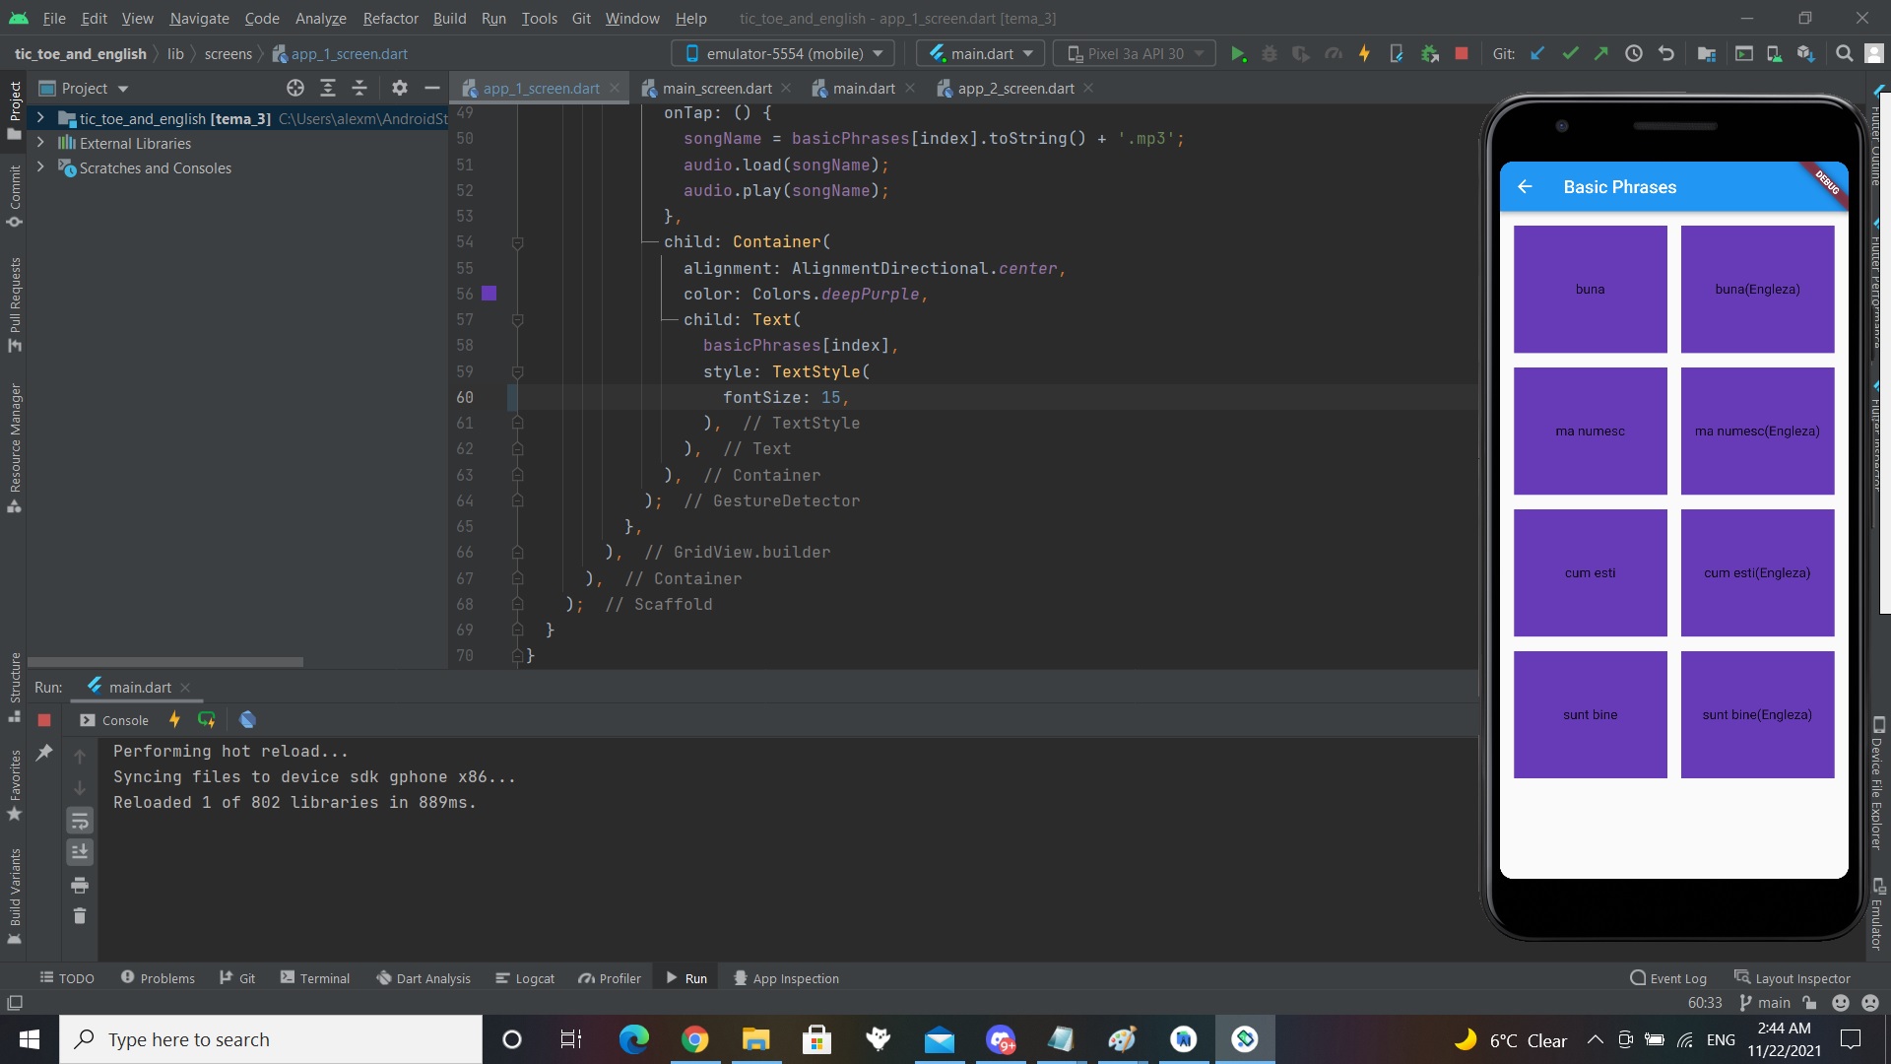Viewport: 1891px width, 1064px height.
Task: Open the deepPurple color swatch in the gutter
Action: click(x=489, y=294)
